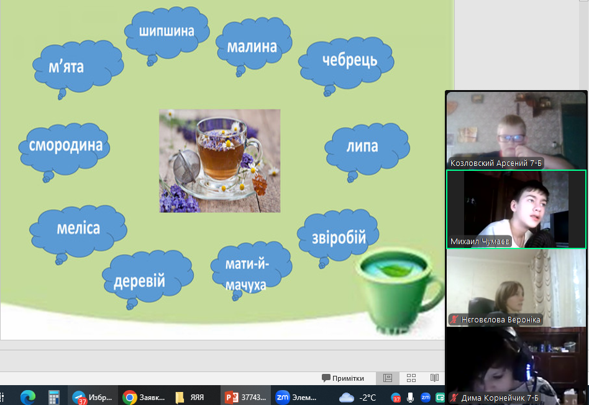Switch to Slide Sorter view
Screen dimensions: 589x405
(x=411, y=378)
